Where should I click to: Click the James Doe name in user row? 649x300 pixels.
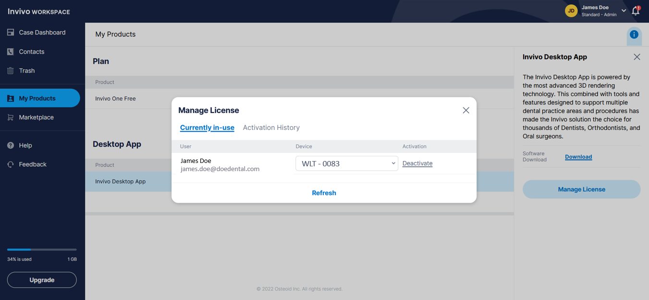[196, 161]
